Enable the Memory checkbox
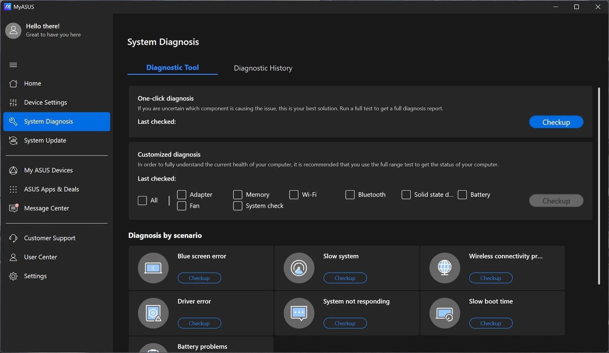Image resolution: width=609 pixels, height=353 pixels. click(238, 195)
